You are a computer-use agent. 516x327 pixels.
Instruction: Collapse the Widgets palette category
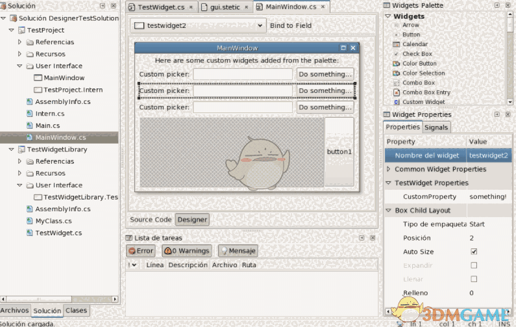click(387, 16)
